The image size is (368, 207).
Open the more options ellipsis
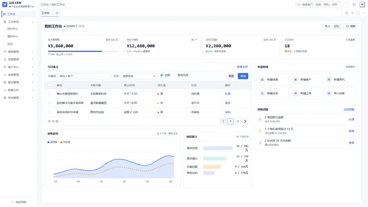[364, 13]
